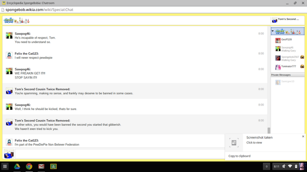Image resolution: width=307 pixels, height=172 pixels.
Task: Click Spongebob2567's avatar in user list
Action: (278, 58)
